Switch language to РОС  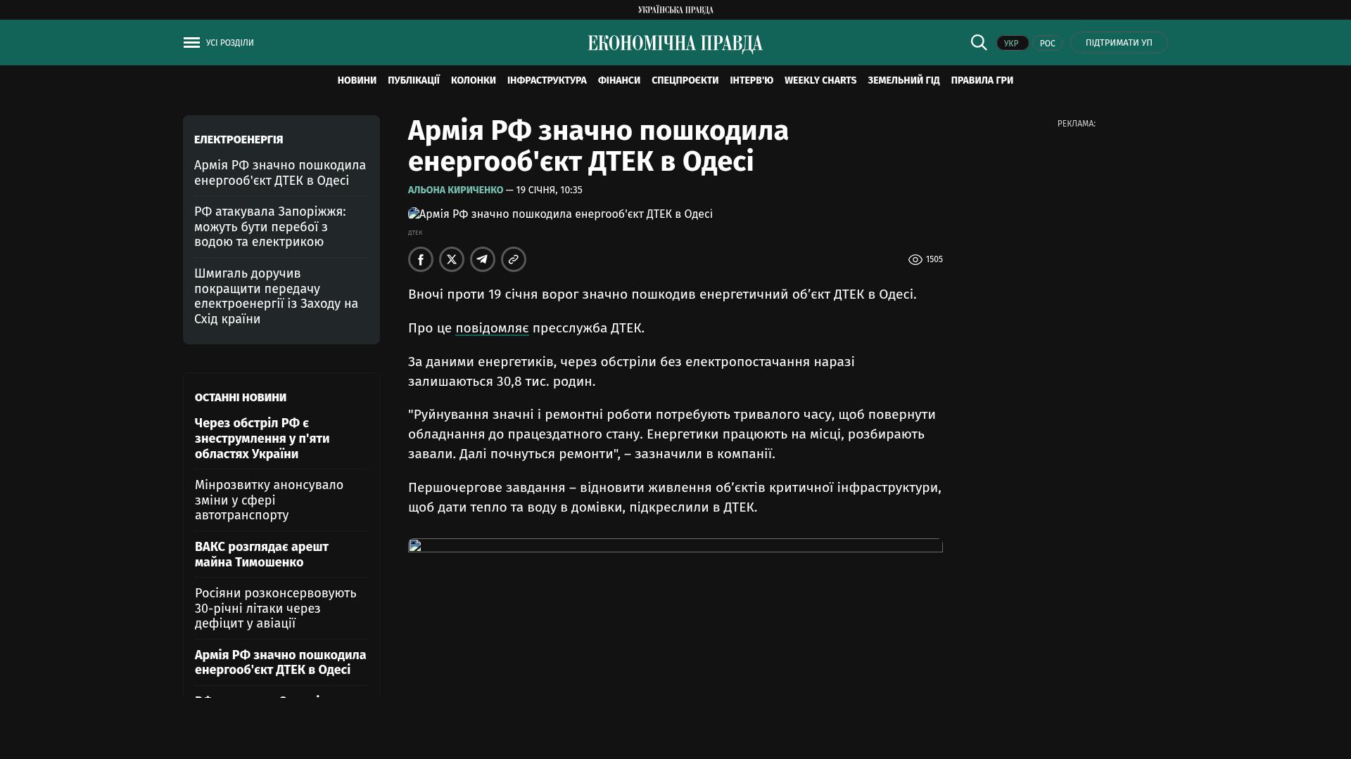click(1047, 44)
